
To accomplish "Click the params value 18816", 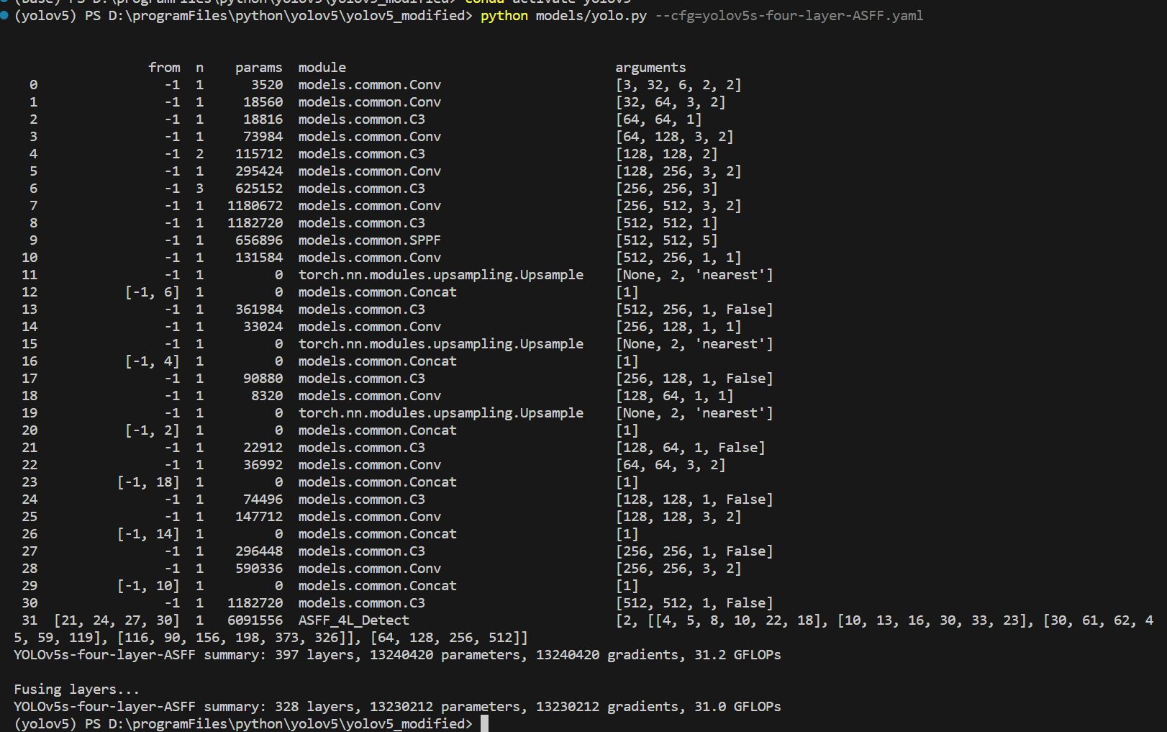I will [263, 119].
